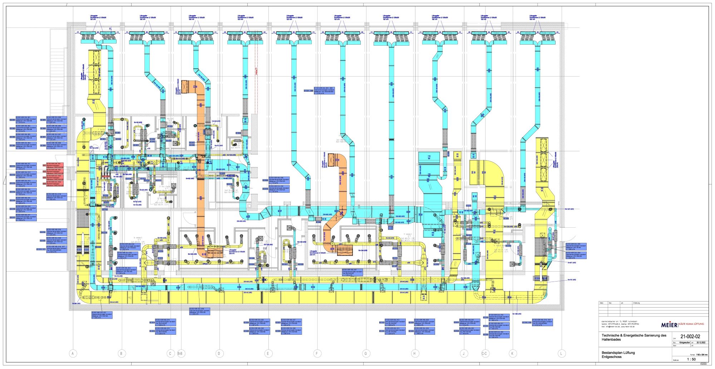Select the blue VSR ZUL 001 label box

26,120
